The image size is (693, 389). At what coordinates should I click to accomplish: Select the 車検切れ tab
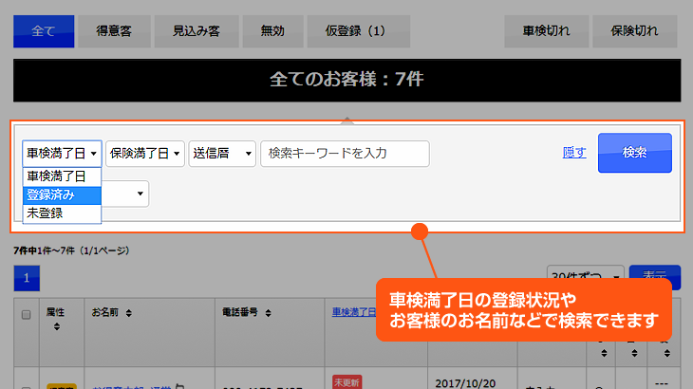[x=547, y=31]
